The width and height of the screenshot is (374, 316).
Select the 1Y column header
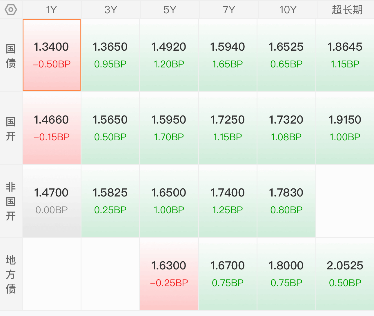[x=52, y=10]
